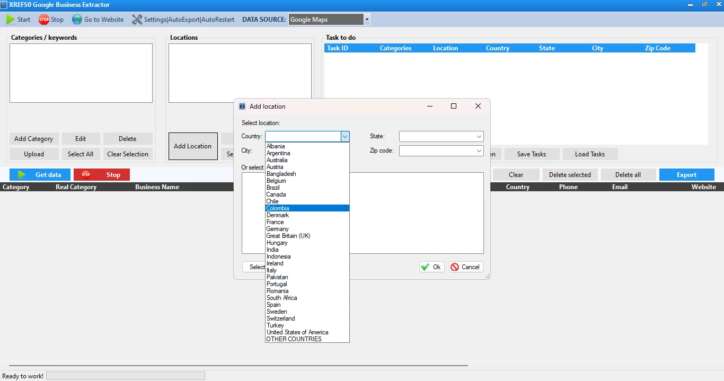Click Ok button in Add location dialog
Viewport: 724px width, 381px height.
pyautogui.click(x=431, y=267)
